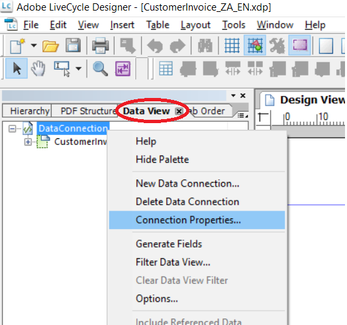Open the Tools menu
Image resolution: width=347 pixels, height=325 pixels.
point(234,24)
